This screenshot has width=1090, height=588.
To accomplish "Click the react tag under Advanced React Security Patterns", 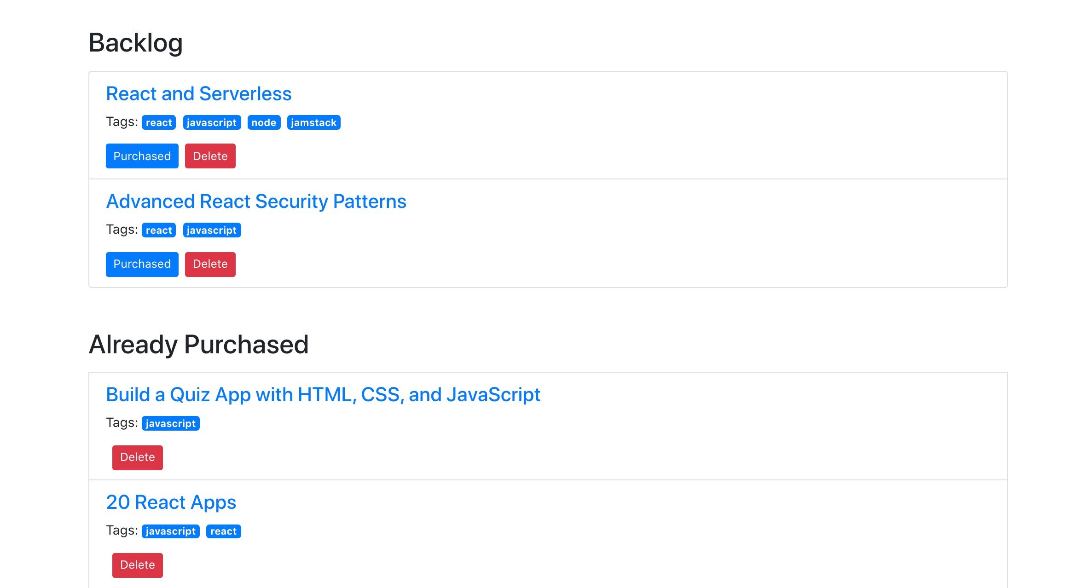I will click(158, 230).
